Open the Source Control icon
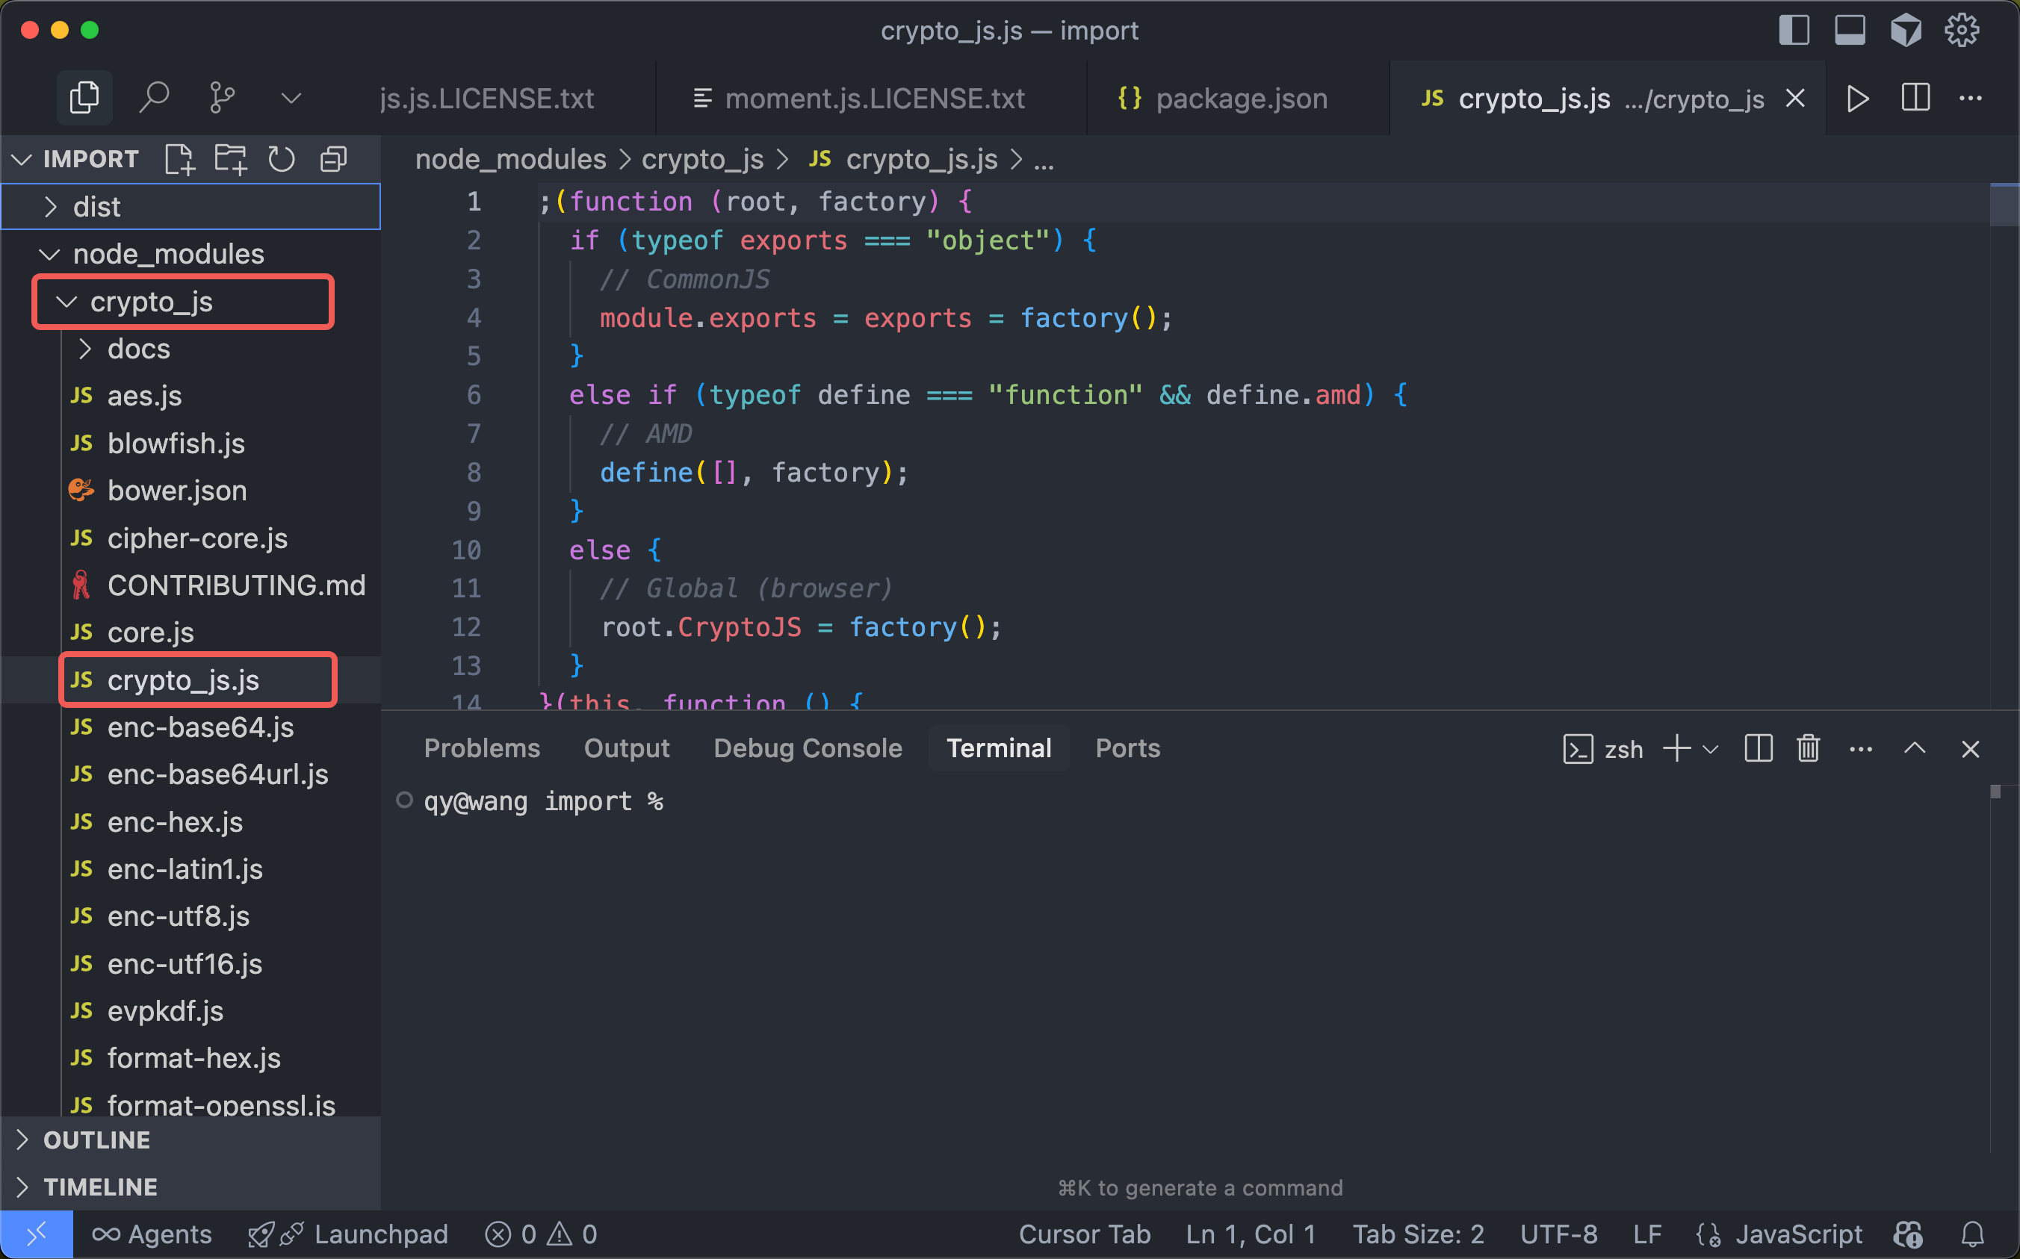This screenshot has height=1259, width=2020. [222, 99]
